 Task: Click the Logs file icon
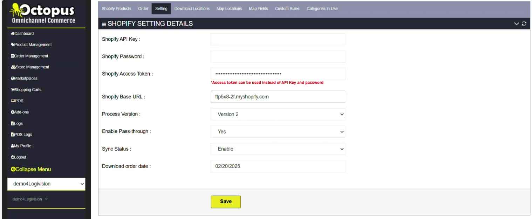click(x=13, y=123)
